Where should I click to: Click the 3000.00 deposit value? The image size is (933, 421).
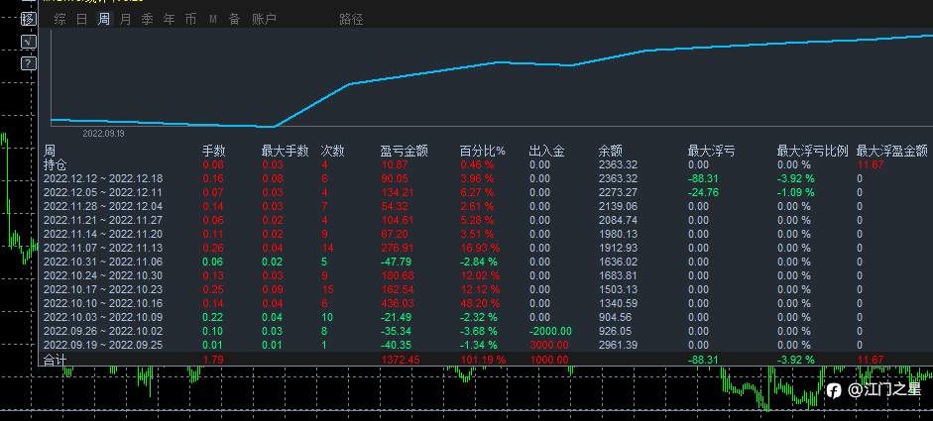point(548,345)
